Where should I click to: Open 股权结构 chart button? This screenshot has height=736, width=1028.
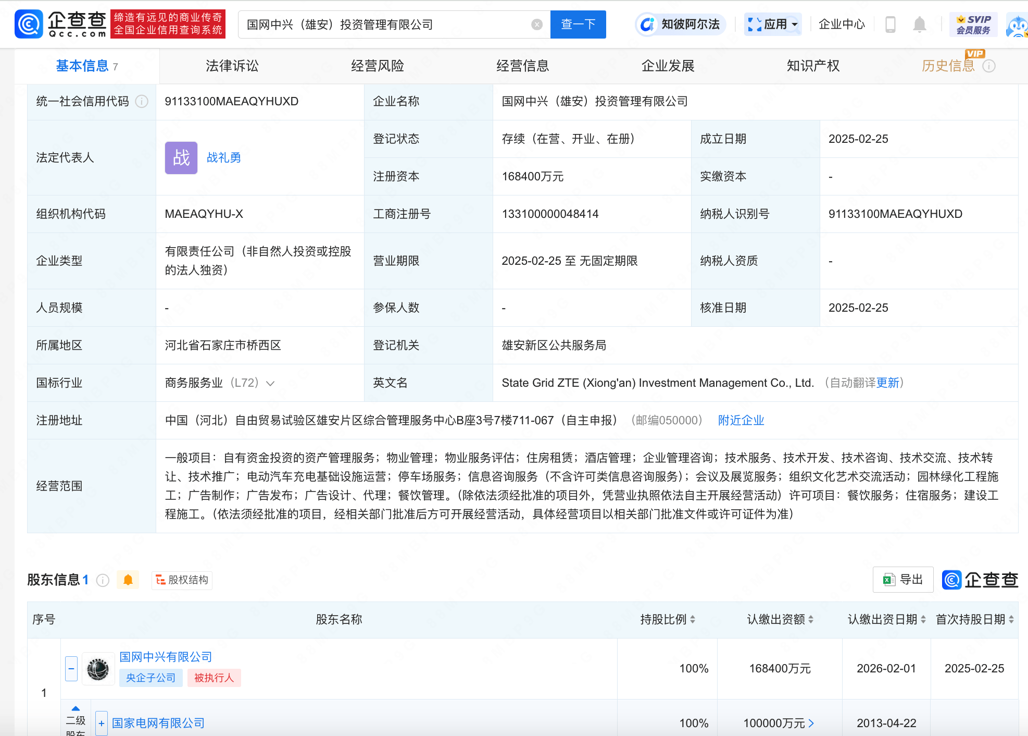(182, 580)
